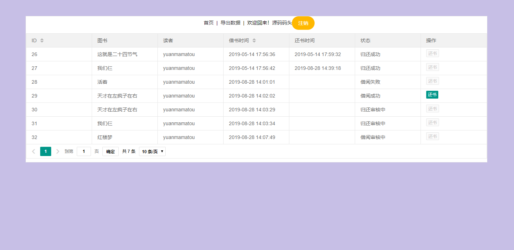Click status cell 借阅失败

click(x=370, y=82)
